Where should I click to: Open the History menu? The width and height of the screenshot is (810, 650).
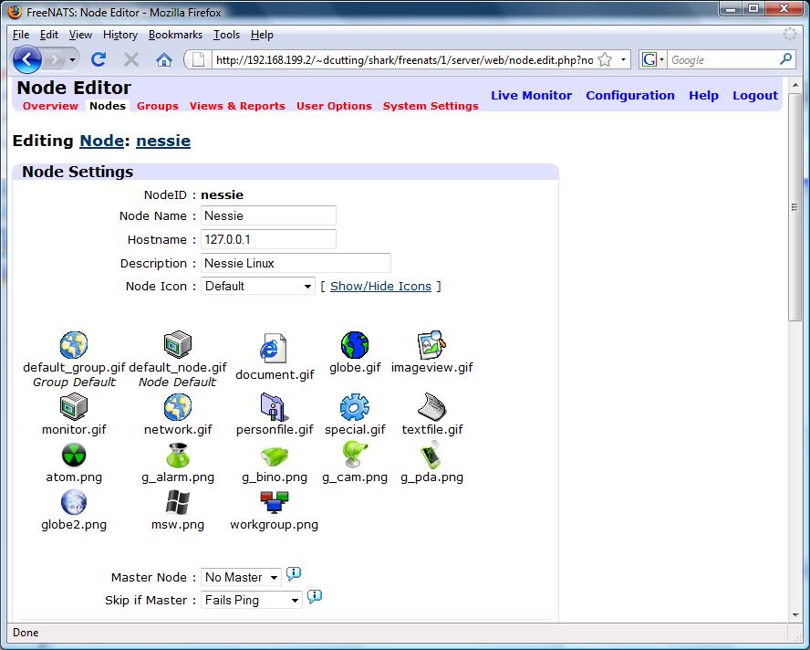[x=120, y=35]
